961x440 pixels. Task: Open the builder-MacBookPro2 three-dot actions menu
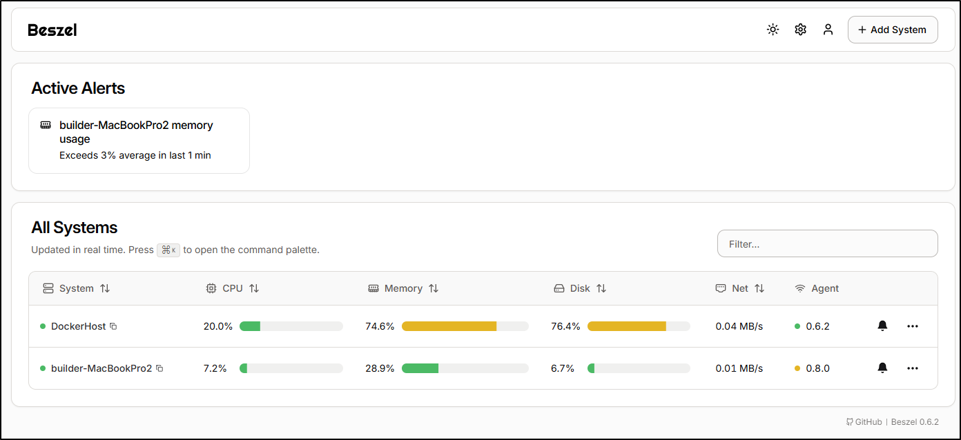[913, 368]
